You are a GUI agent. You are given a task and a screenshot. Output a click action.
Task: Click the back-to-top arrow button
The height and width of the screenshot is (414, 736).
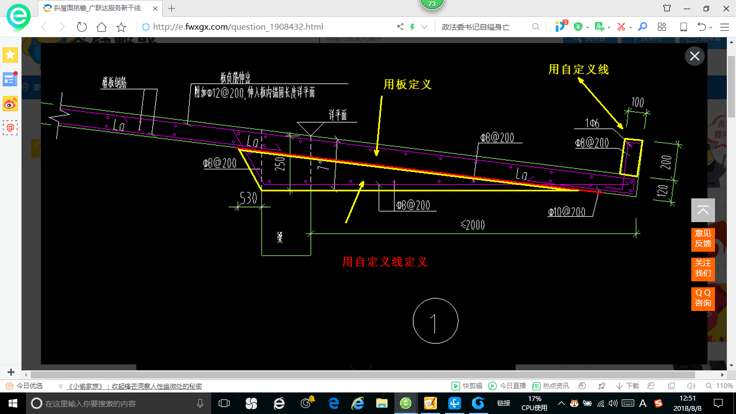703,210
